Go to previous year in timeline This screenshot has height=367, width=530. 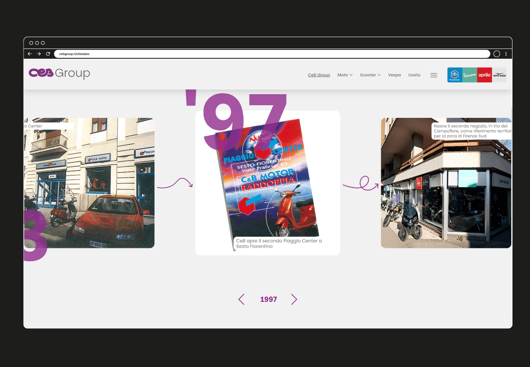[241, 299]
